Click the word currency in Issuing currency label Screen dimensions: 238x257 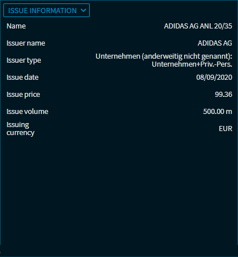pyautogui.click(x=20, y=133)
